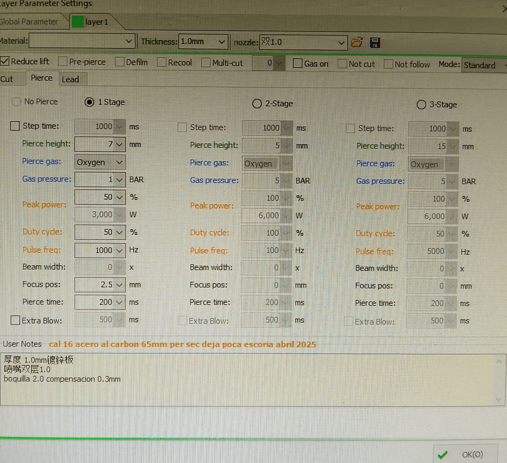
Task: Open 1 Stage Peak power percent dropdown
Action: tap(119, 197)
